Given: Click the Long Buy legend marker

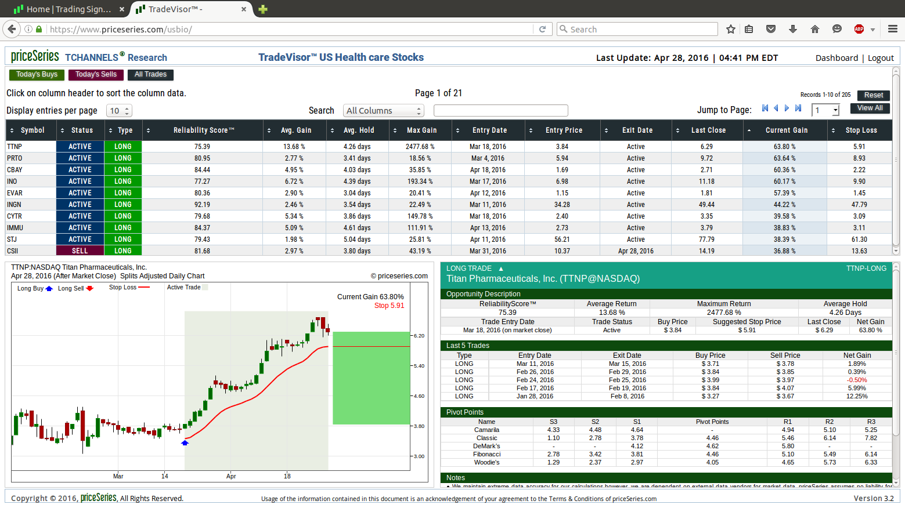Looking at the screenshot, I should [49, 288].
